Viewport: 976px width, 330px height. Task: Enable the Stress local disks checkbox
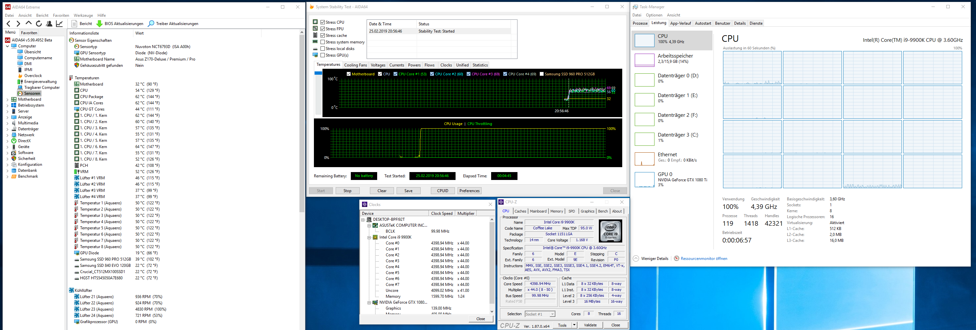pyautogui.click(x=323, y=48)
